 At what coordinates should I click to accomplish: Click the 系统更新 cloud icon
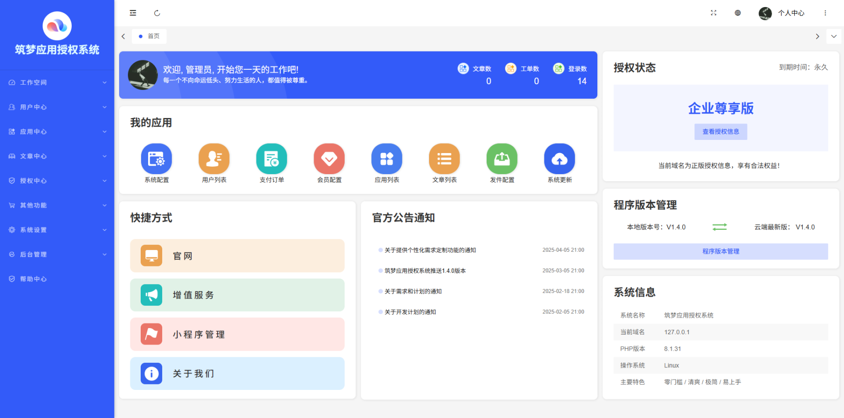coord(559,159)
